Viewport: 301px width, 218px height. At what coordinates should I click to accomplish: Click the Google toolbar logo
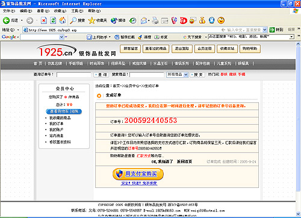(9, 37)
